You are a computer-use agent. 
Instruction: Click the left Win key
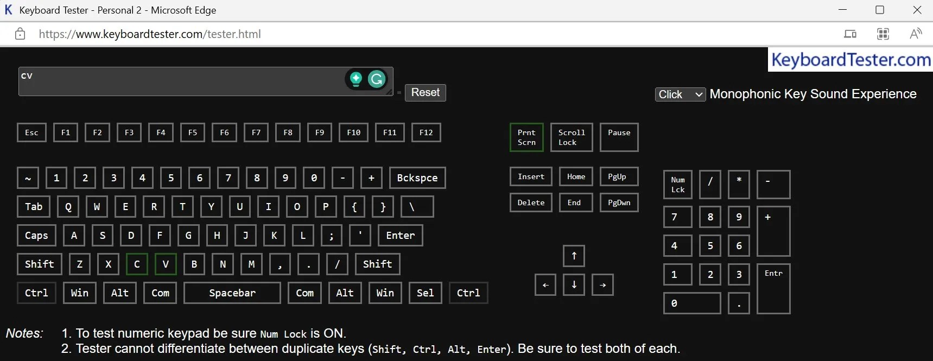tap(80, 293)
